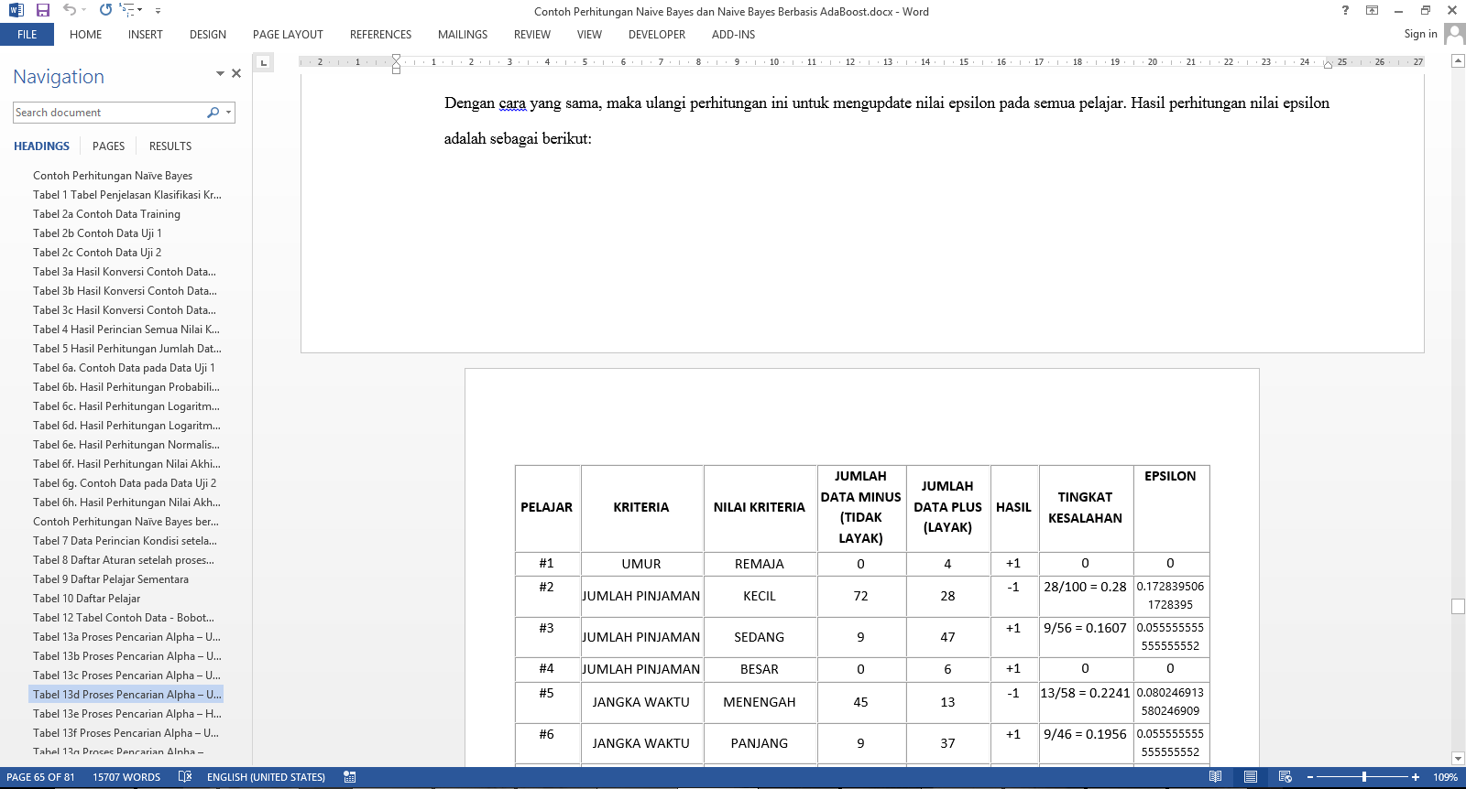This screenshot has width=1466, height=789.
Task: Expand the search options dropdown arrow
Action: pyautogui.click(x=228, y=113)
